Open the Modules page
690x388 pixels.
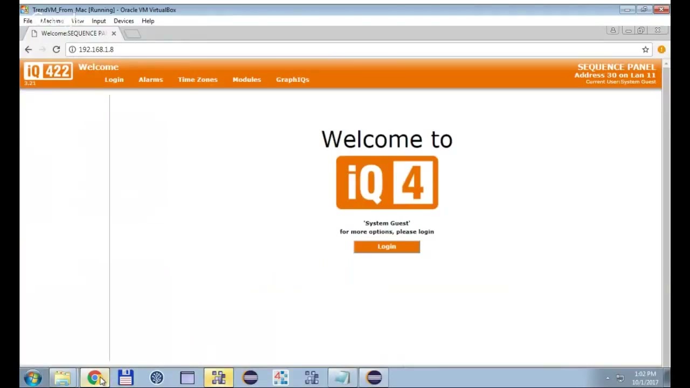coord(246,80)
